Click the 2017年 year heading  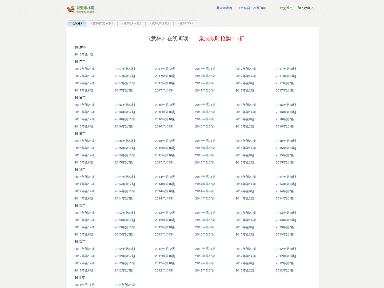click(x=80, y=62)
